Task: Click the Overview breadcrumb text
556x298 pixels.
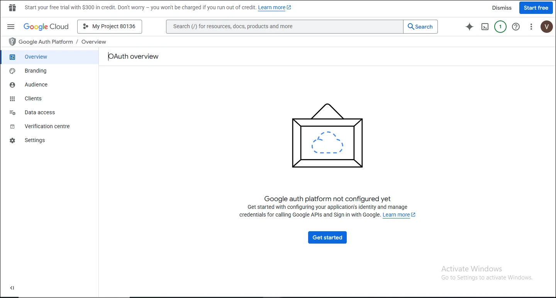Action: coord(94,42)
